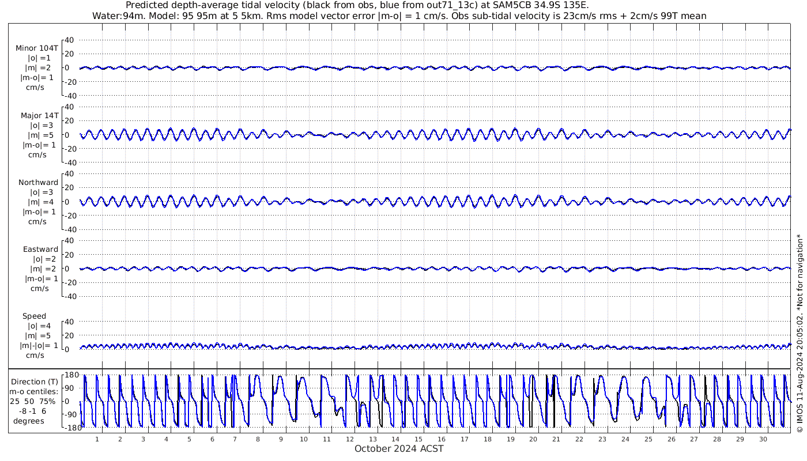The width and height of the screenshot is (807, 461).
Task: Click the "180" tick on the Direction axis
Action: click(71, 375)
